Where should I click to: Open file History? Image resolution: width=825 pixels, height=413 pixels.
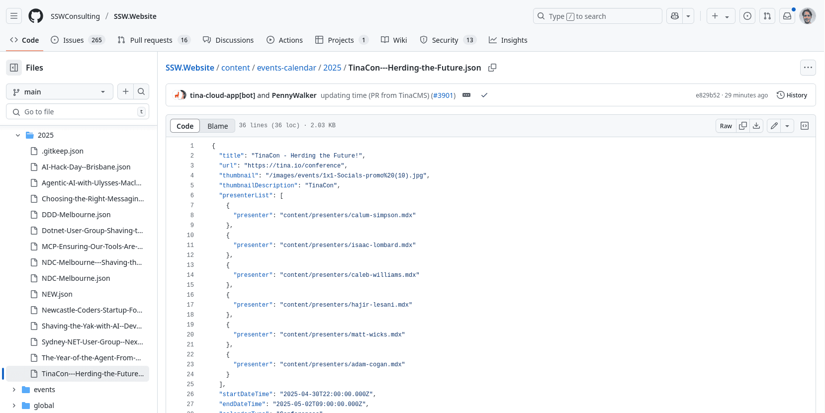tap(792, 95)
